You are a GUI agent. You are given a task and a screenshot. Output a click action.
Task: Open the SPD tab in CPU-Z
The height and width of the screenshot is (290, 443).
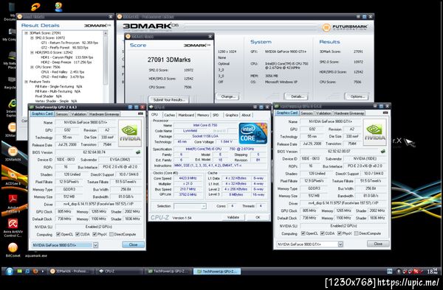coord(216,115)
